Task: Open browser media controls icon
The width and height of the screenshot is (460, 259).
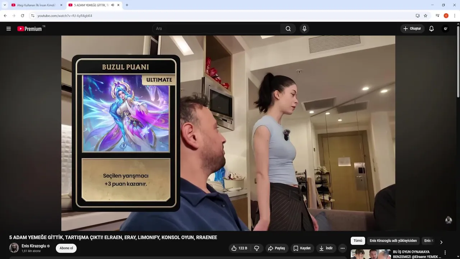Action: coord(437,16)
